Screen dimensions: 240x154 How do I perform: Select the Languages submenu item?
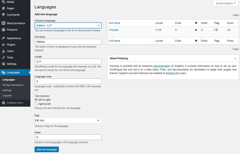tap(8, 79)
